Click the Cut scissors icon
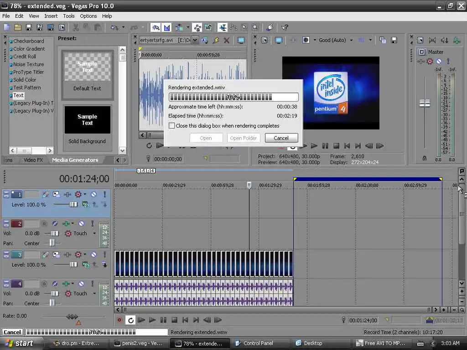The width and height of the screenshot is (467, 350). click(76, 28)
